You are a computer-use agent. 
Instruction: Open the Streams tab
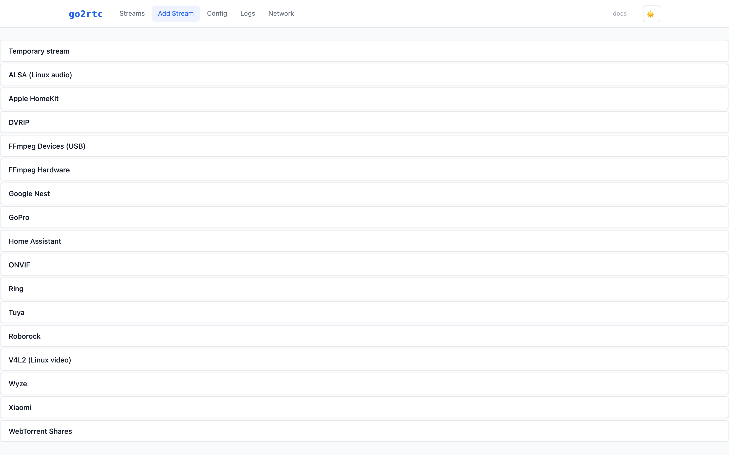pos(132,14)
